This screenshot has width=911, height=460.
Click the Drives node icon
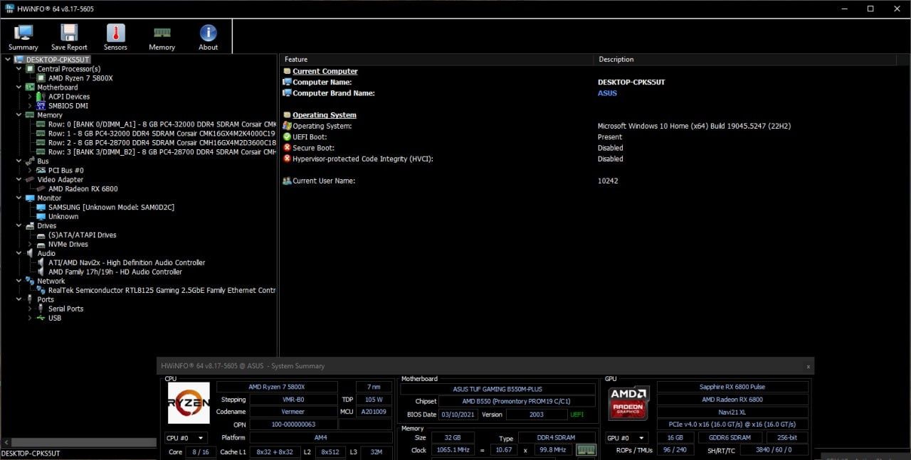[x=30, y=226]
